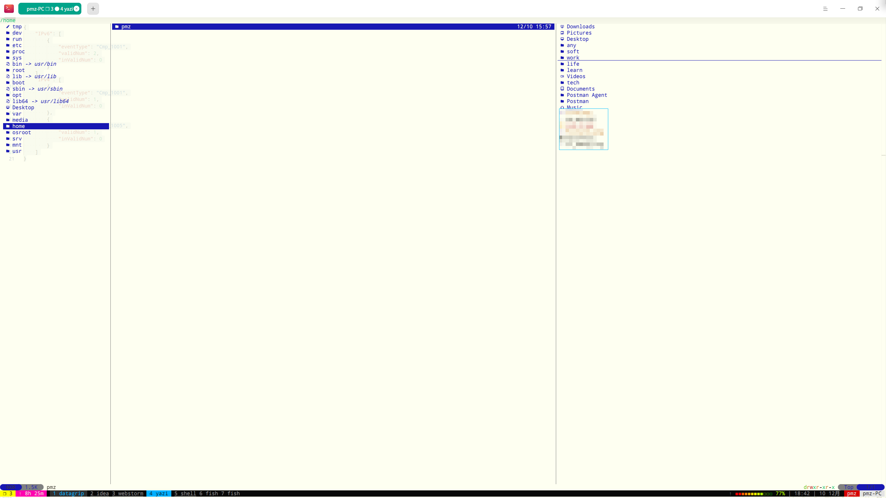Click the /home path header

point(8,20)
